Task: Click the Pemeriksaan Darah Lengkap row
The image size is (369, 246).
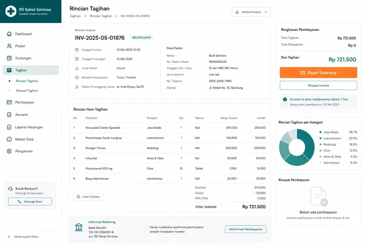Action: coord(170,138)
